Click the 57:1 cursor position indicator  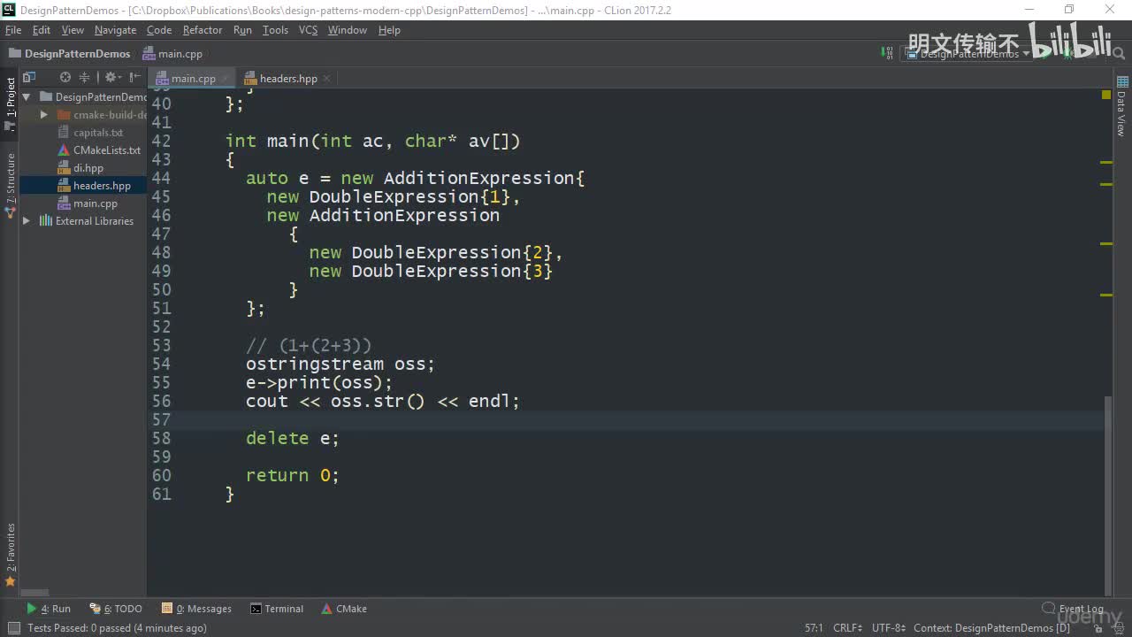click(814, 628)
